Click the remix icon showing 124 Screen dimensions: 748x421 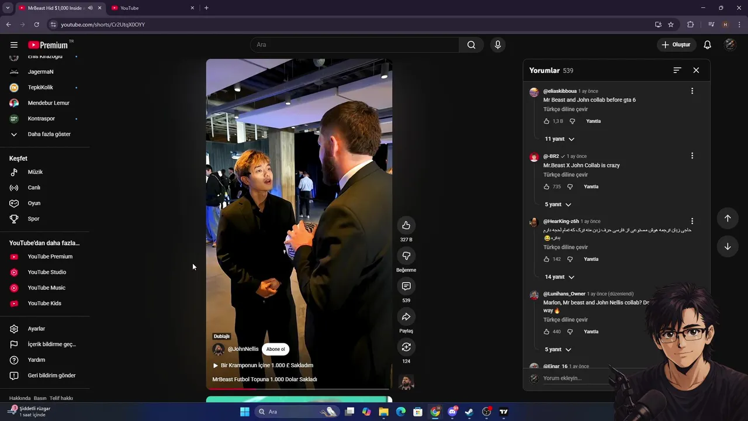[x=406, y=347]
